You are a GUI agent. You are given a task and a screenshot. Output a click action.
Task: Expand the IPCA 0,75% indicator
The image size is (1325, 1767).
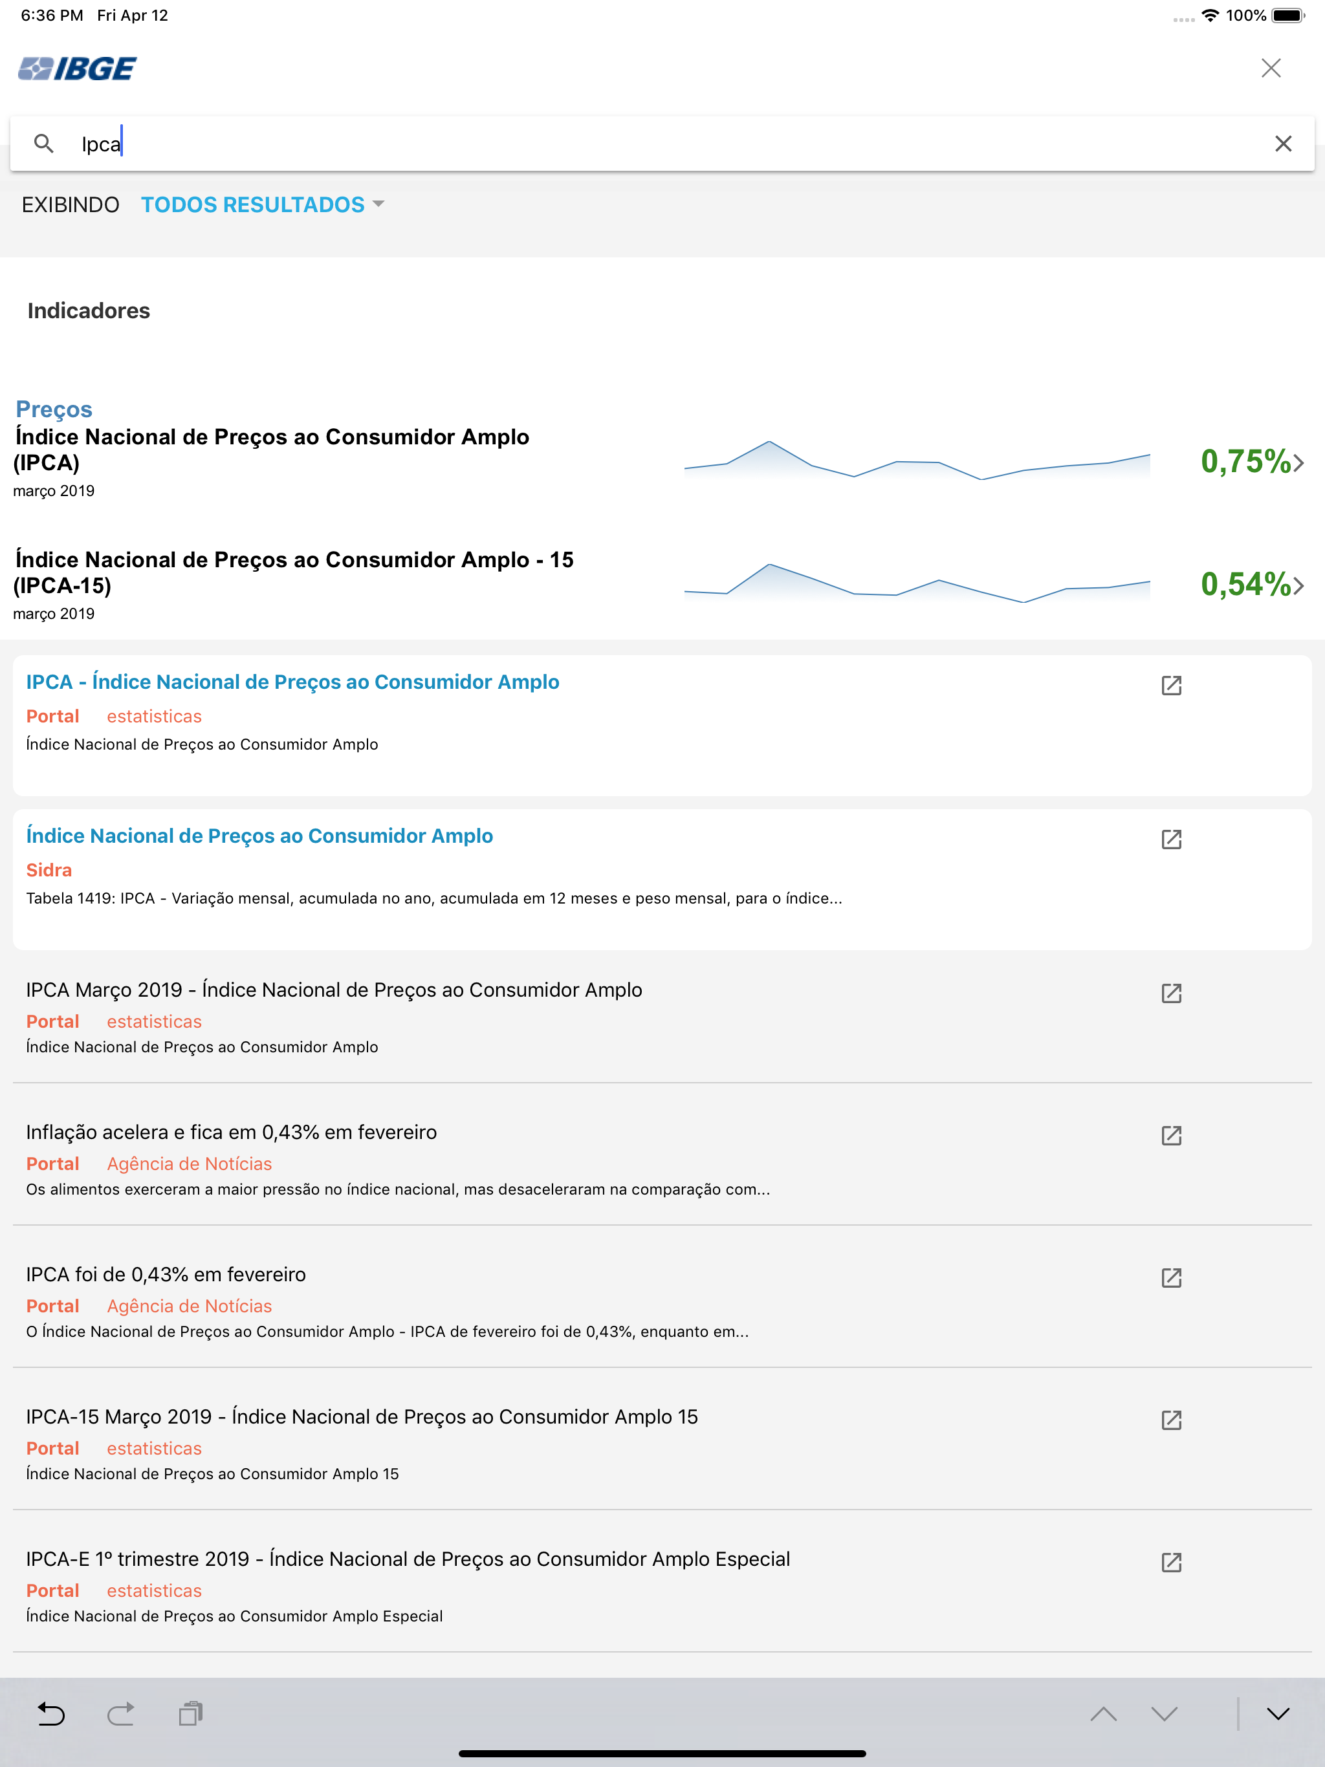tap(1253, 462)
